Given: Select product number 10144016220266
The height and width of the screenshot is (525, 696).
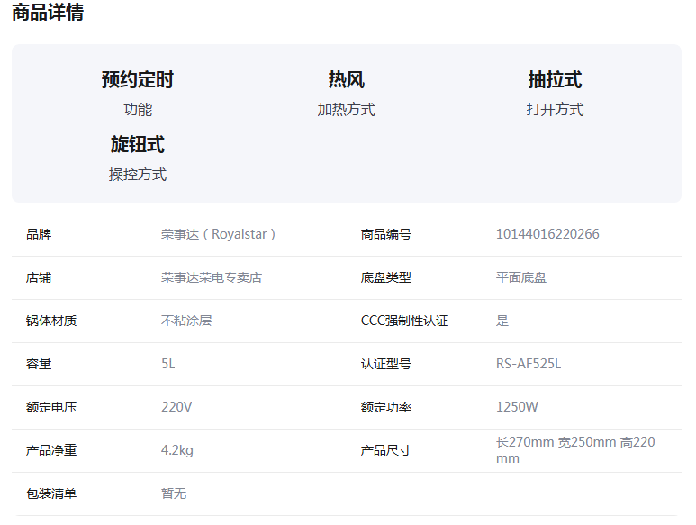Looking at the screenshot, I should (x=547, y=234).
